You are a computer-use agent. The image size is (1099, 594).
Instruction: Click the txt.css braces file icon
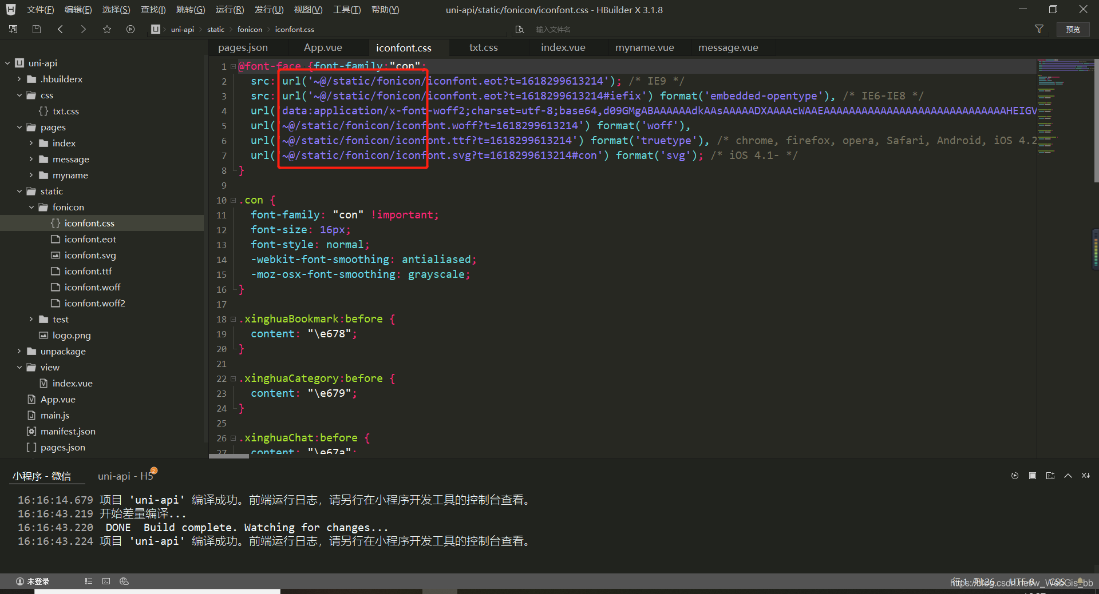click(44, 111)
